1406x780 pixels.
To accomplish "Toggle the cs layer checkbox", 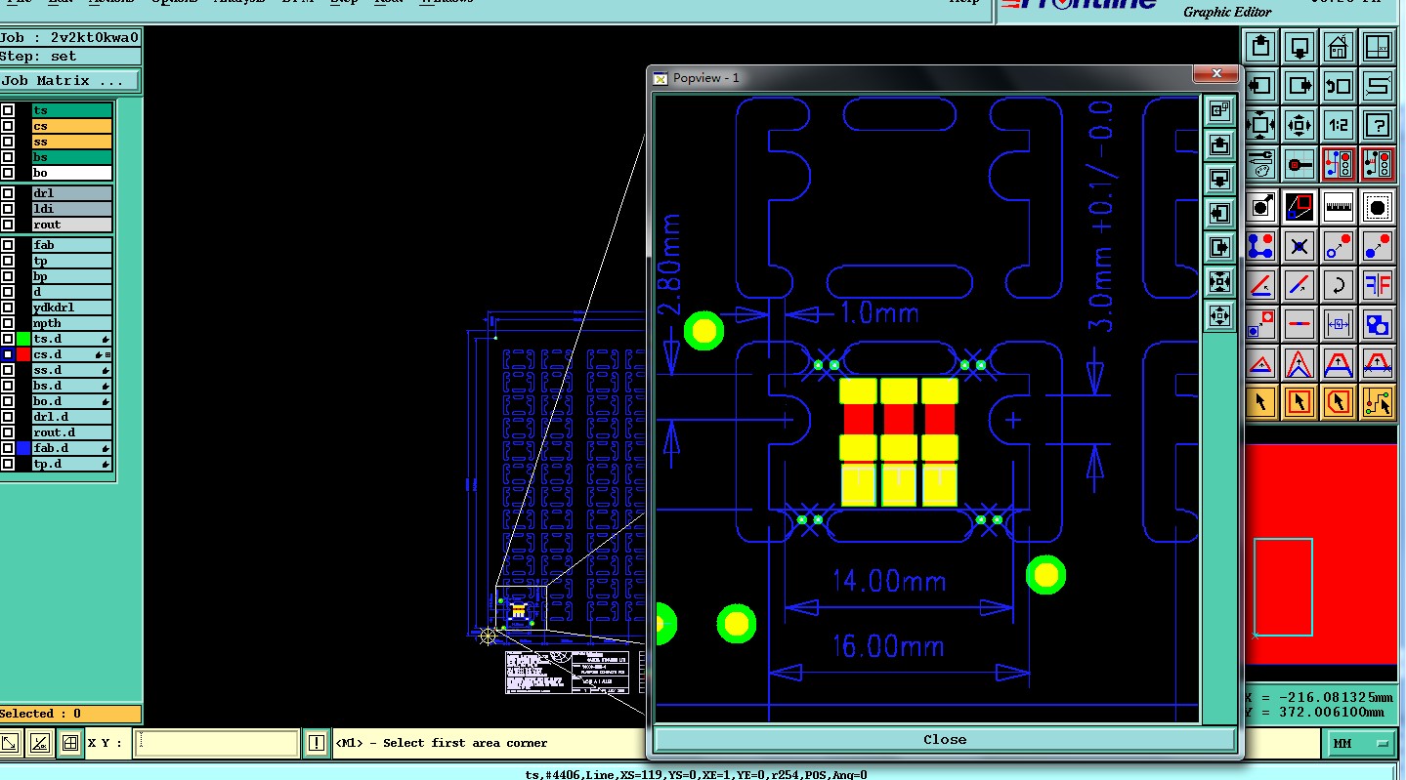I will (8, 126).
